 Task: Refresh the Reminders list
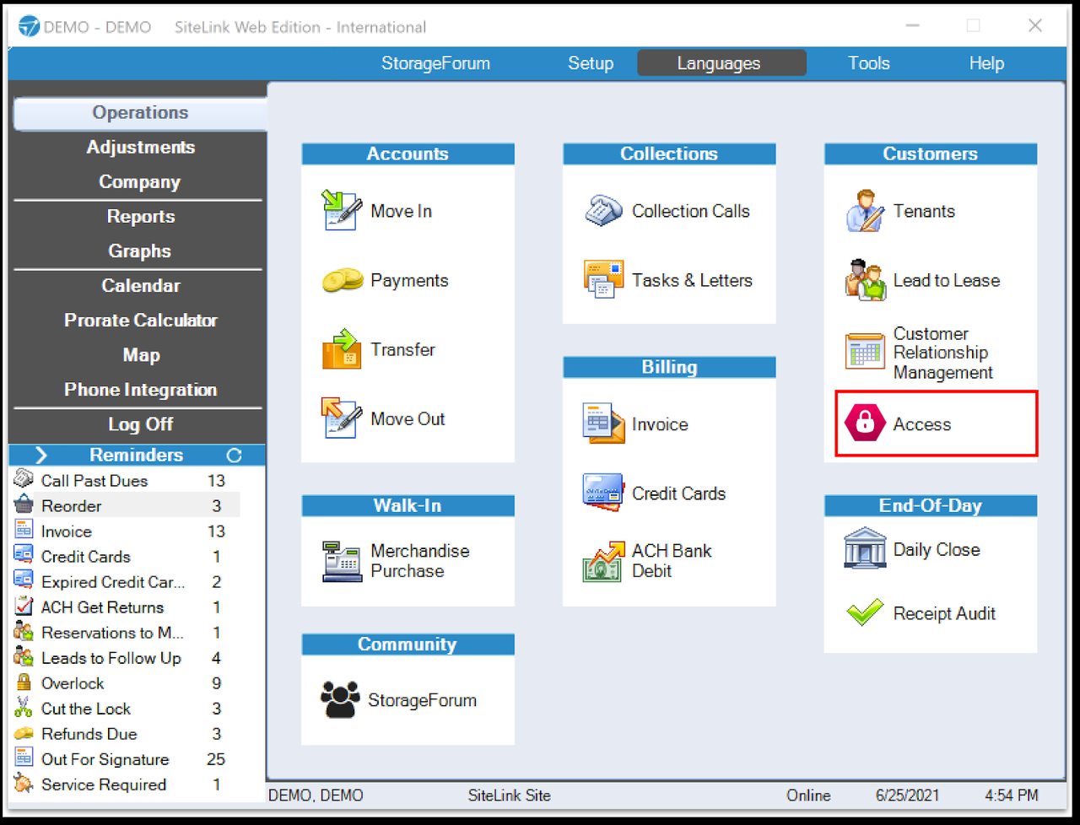point(235,455)
